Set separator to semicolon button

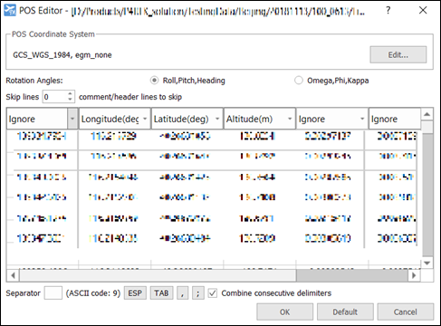pyautogui.click(x=197, y=293)
